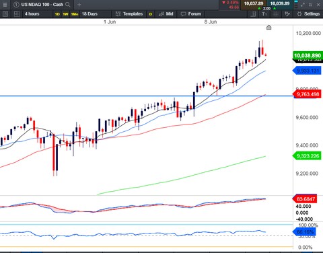This screenshot has height=253, width=323.
Task: Open chart Settings
Action: 308,14
